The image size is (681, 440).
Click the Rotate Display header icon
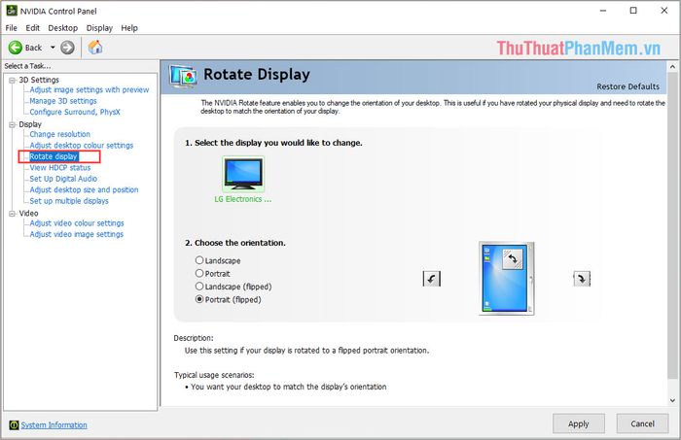tap(183, 77)
